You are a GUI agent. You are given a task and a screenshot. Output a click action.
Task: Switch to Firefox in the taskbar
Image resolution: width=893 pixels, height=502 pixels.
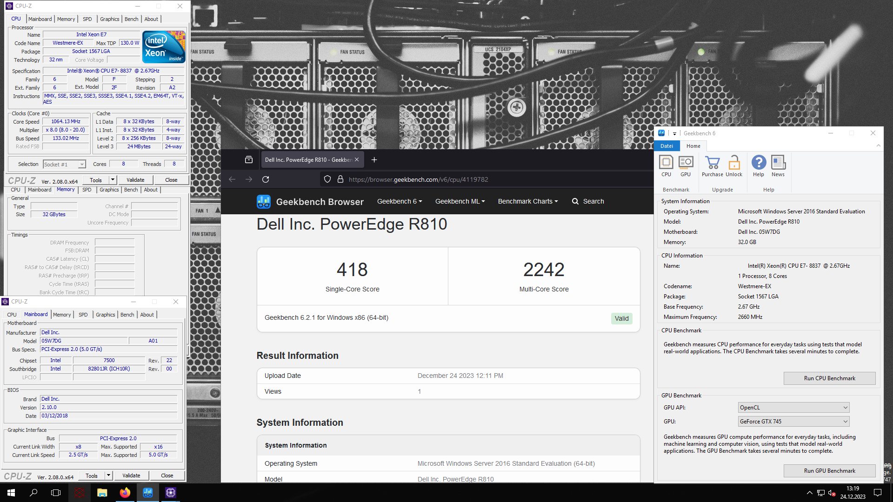click(x=125, y=493)
